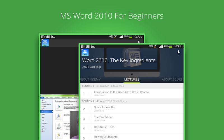Switch to the LECTURES tab
This screenshot has height=140, width=224.
(132, 80)
